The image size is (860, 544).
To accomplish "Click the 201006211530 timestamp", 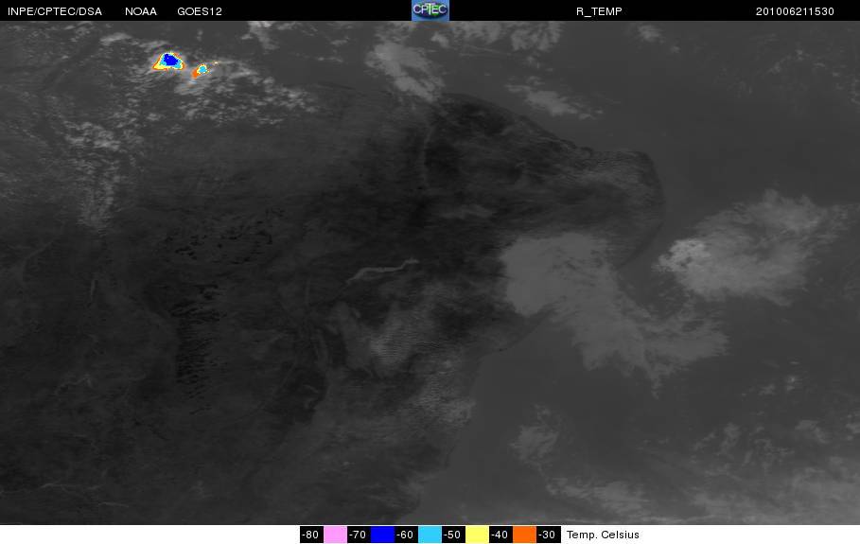I will coord(795,11).
